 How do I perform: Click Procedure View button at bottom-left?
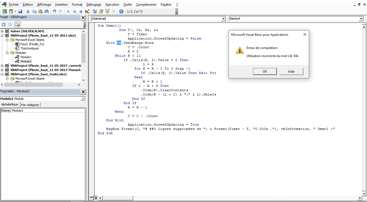pos(91,198)
